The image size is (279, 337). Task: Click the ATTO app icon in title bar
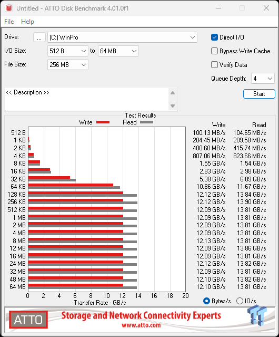9,8
